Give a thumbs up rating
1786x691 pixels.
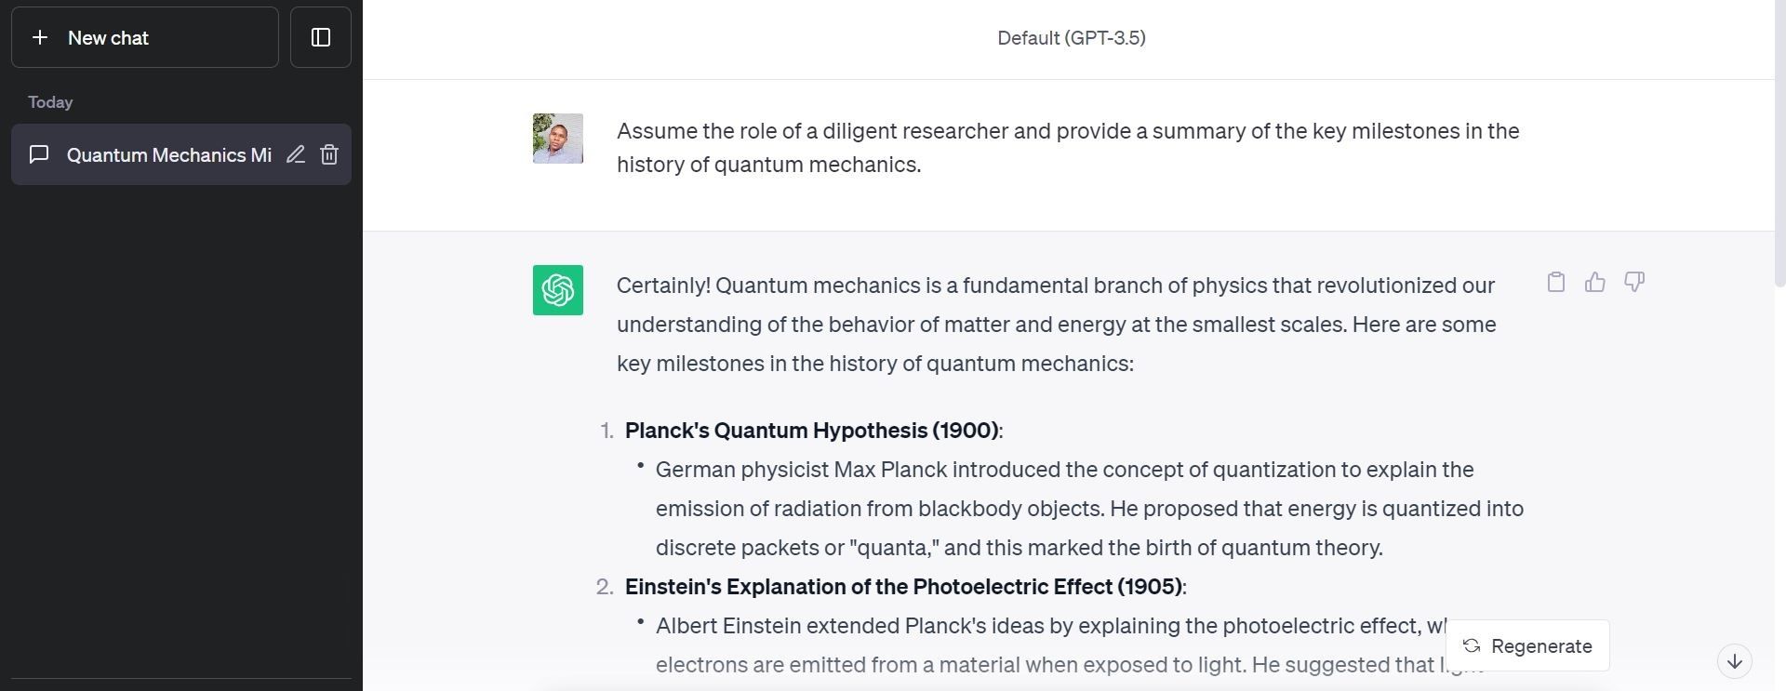click(x=1594, y=282)
